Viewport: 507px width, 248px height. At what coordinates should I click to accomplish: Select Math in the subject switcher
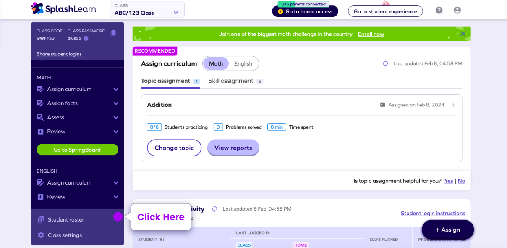tap(216, 63)
